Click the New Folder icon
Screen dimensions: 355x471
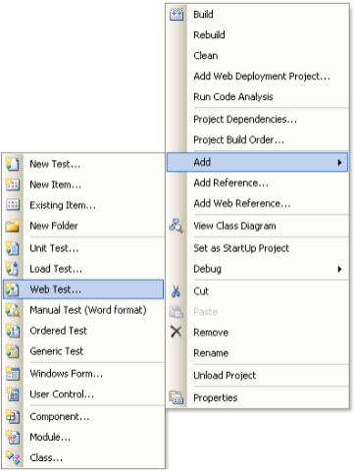(13, 226)
